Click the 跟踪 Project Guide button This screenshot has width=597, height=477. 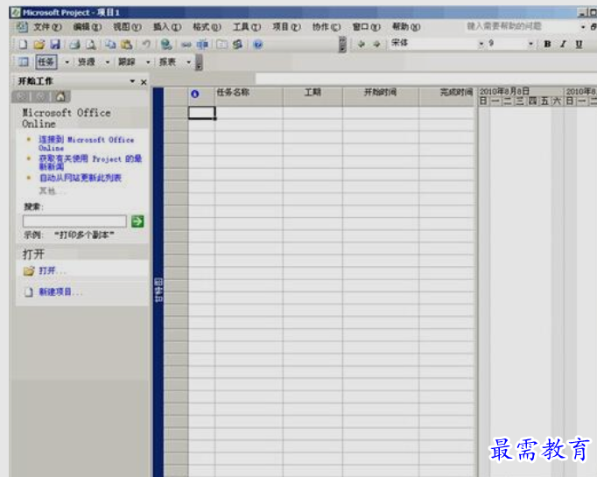(127, 61)
